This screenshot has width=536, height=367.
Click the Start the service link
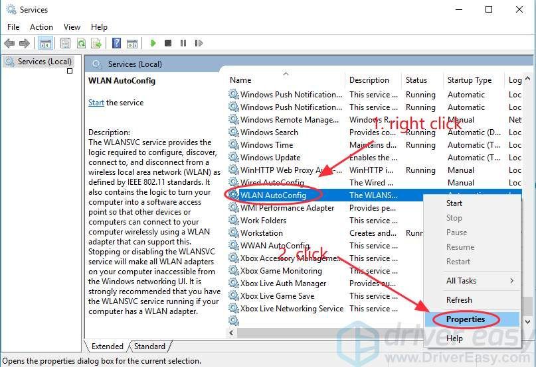coord(96,103)
